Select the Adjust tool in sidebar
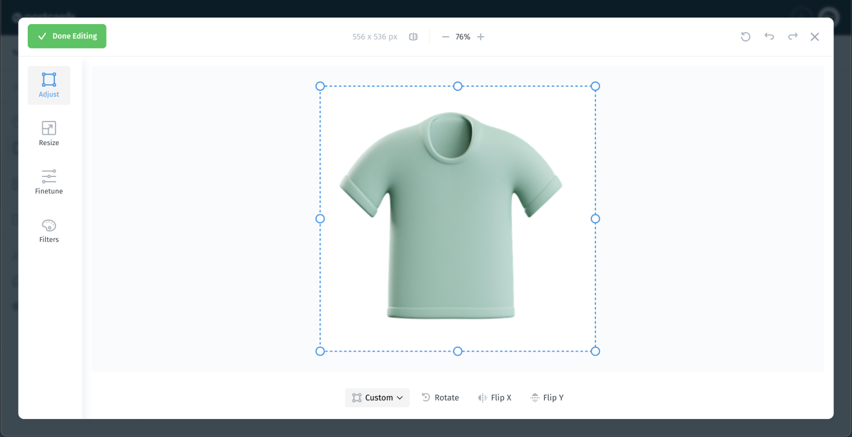This screenshot has width=852, height=437. 49,85
